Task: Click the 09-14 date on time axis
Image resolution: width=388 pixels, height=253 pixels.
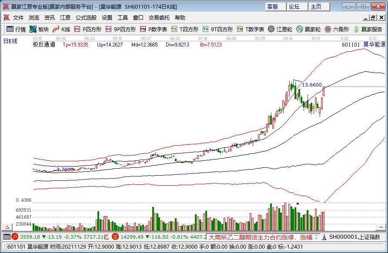Action: [x=288, y=39]
